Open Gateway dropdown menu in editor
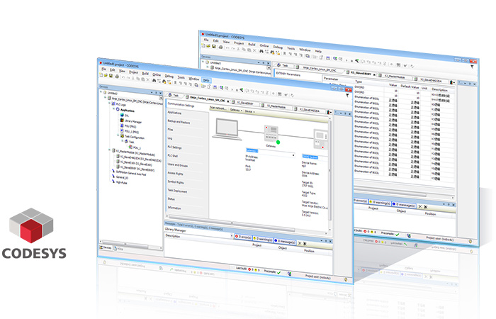 tap(236, 111)
